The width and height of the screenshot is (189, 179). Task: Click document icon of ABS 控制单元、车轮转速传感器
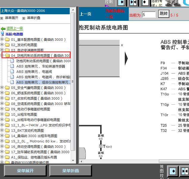pyautogui.click(x=12, y=66)
